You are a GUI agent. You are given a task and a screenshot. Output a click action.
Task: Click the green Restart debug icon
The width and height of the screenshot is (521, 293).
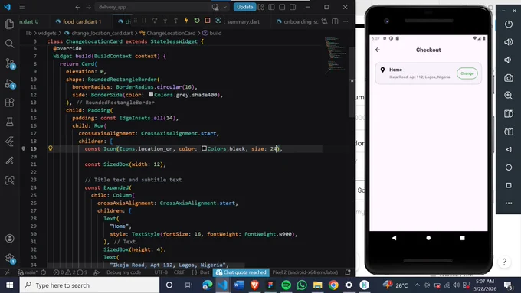coord(197,21)
